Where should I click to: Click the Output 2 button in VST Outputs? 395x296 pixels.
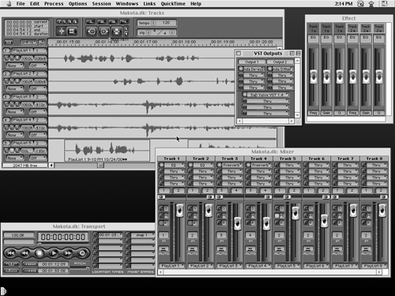pyautogui.click(x=280, y=62)
